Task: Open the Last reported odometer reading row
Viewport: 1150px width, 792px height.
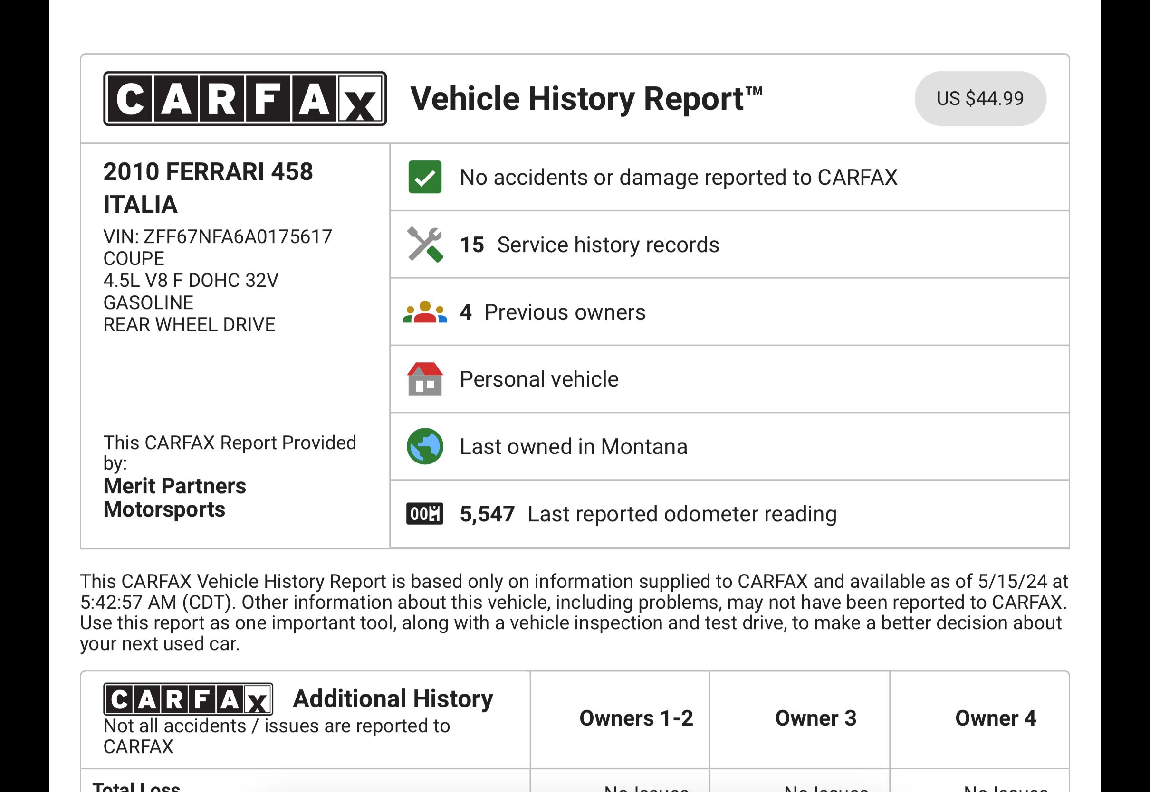Action: coord(729,514)
